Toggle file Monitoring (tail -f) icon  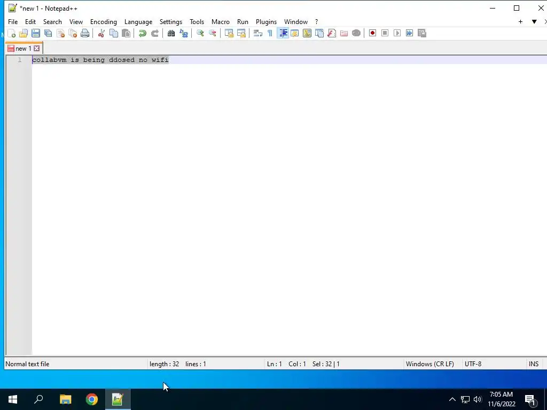click(356, 33)
